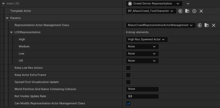This screenshot has width=220, height=108.
Task: Clear Representation Actor Management Class value
Action: pyautogui.click(x=214, y=25)
